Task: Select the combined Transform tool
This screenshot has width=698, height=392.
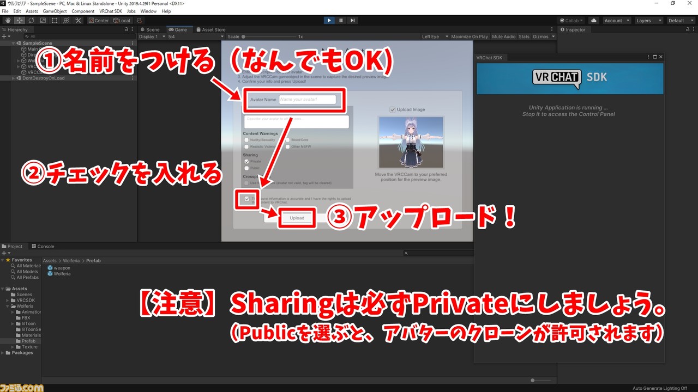Action: 67,20
